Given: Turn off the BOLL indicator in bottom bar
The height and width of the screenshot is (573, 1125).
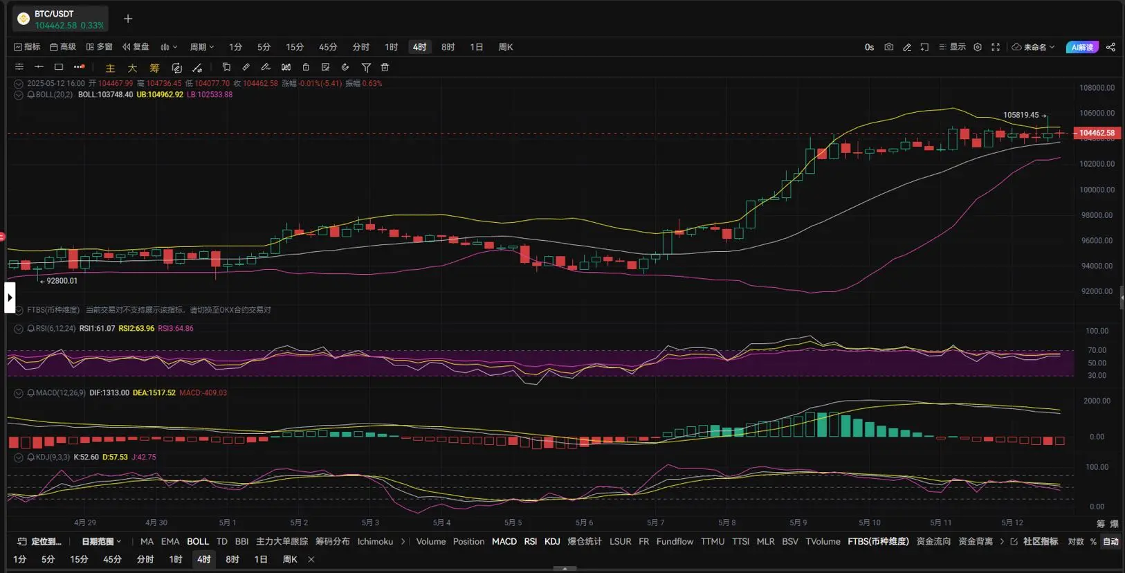Looking at the screenshot, I should pos(198,542).
